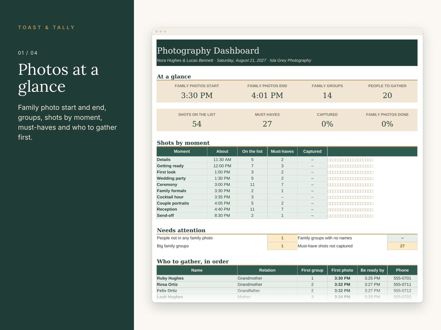Click the Big family groups count cell

pos(282,246)
